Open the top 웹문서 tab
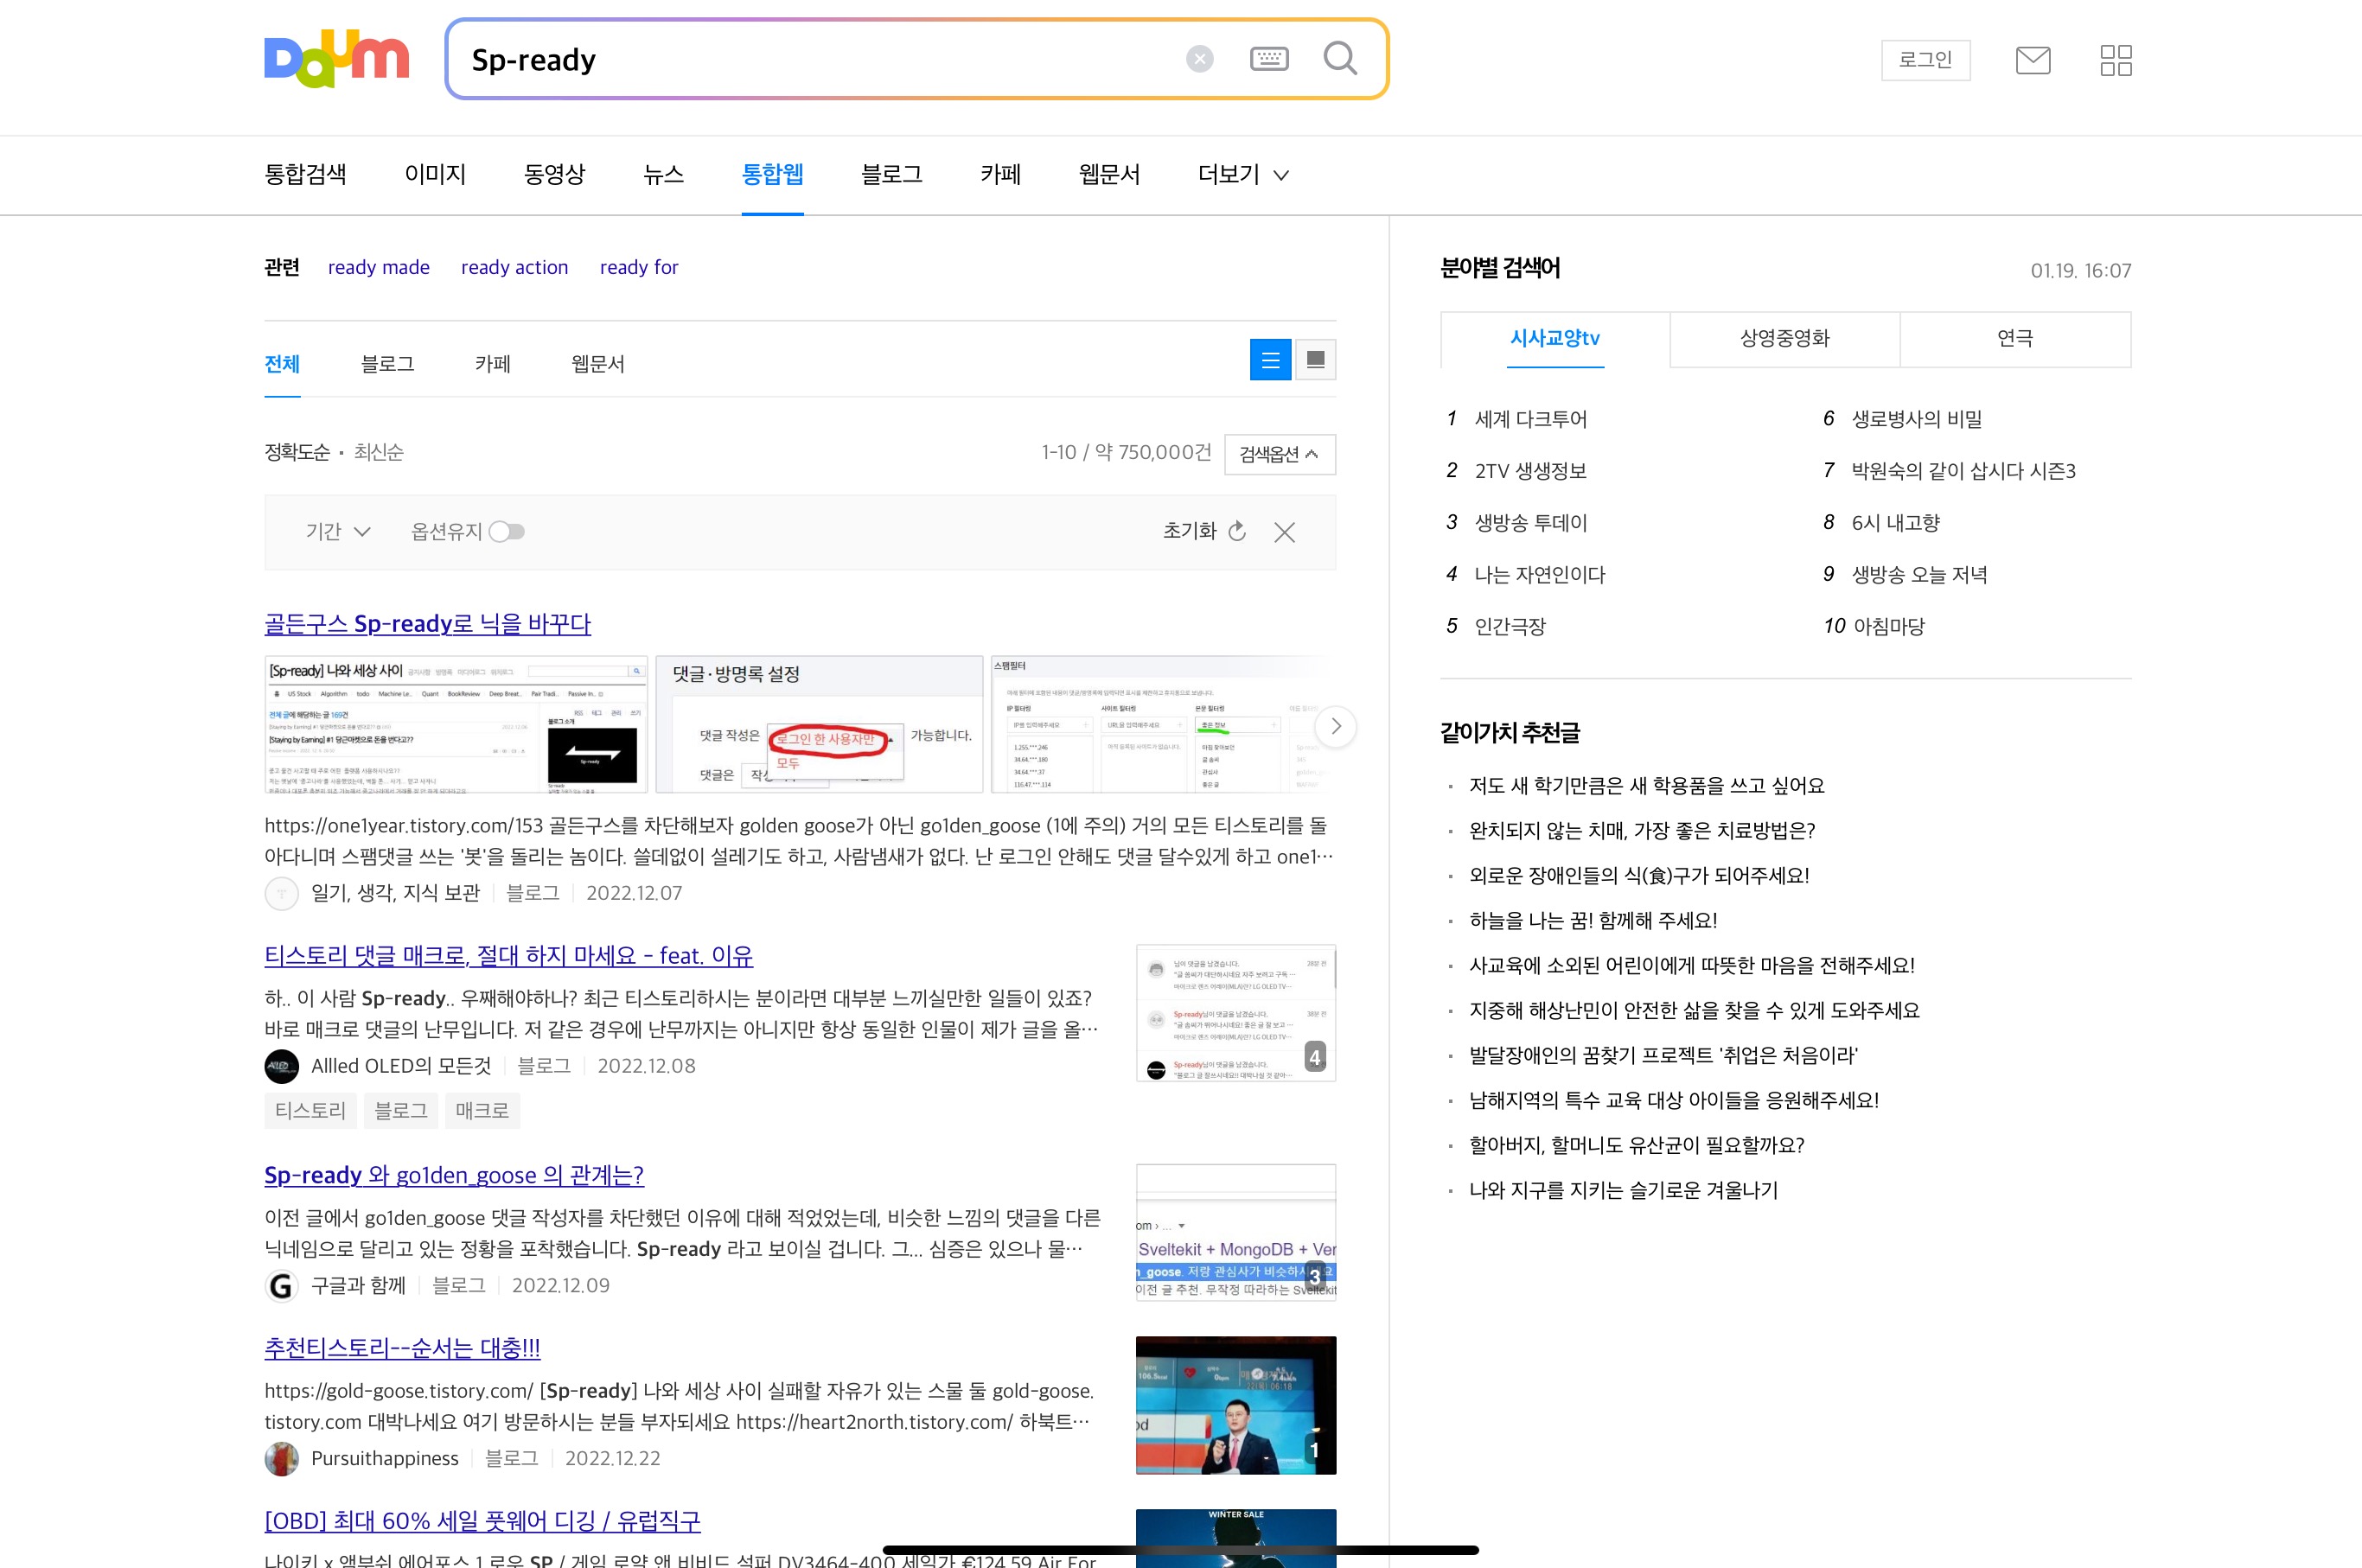Screen dimensions: 2362x1568 [x=1109, y=174]
